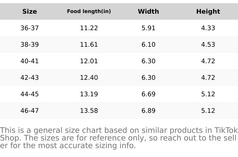Select the 38-39 size cell
Image resolution: width=238 pixels, height=157 pixels.
pos(30,44)
